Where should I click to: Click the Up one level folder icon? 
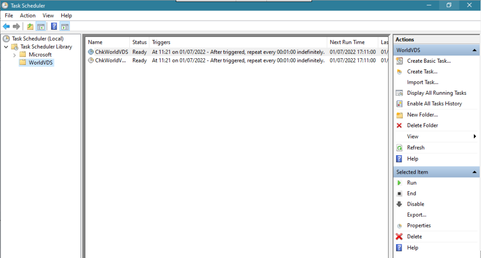(x=30, y=26)
